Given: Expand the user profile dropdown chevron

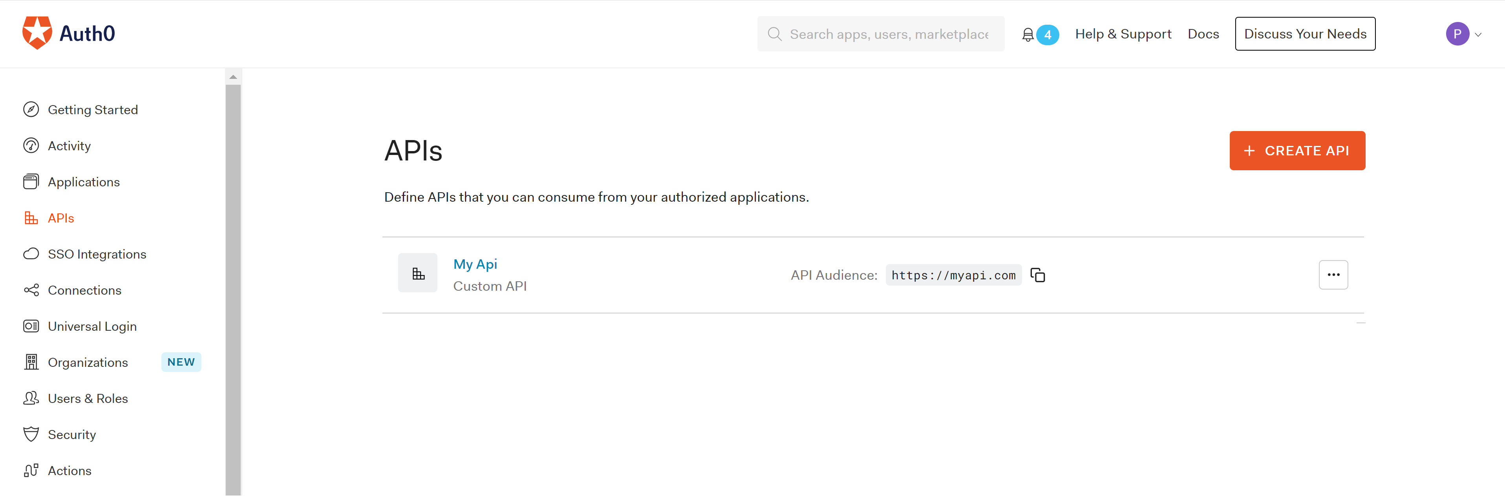Looking at the screenshot, I should [x=1478, y=35].
